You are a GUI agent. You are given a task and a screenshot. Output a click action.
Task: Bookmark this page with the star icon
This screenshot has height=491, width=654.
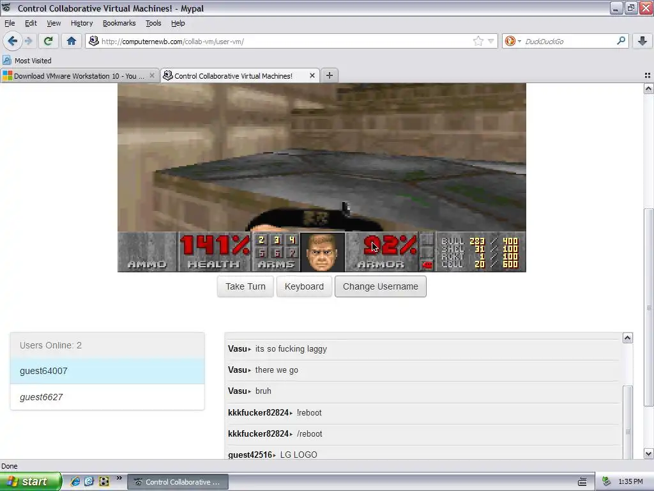(478, 41)
